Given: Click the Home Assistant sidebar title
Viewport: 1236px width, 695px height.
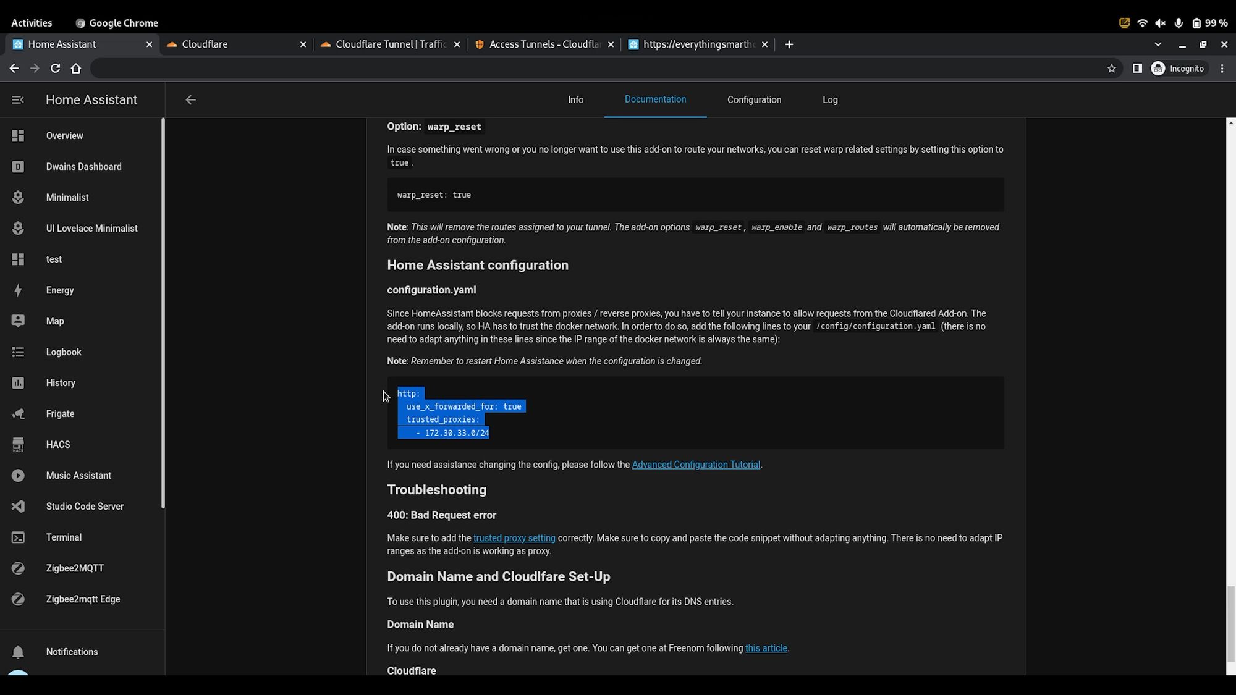Looking at the screenshot, I should pos(91,99).
